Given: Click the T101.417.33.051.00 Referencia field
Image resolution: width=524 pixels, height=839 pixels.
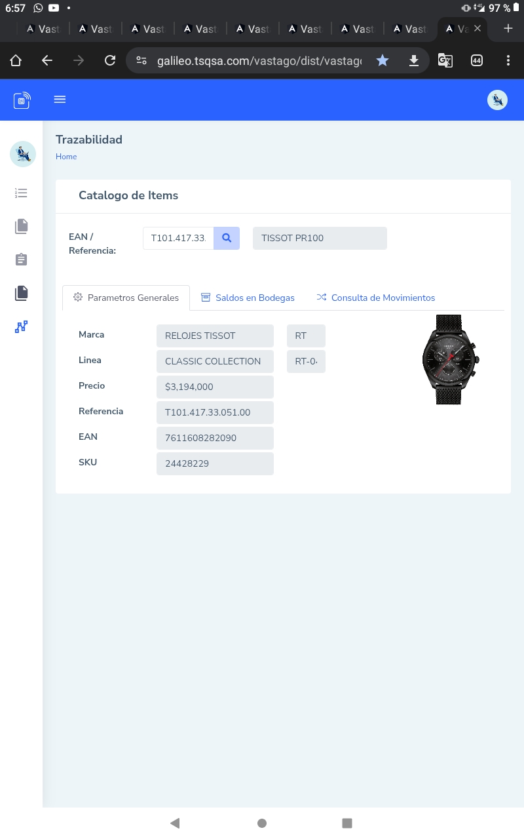Looking at the screenshot, I should coord(215,412).
